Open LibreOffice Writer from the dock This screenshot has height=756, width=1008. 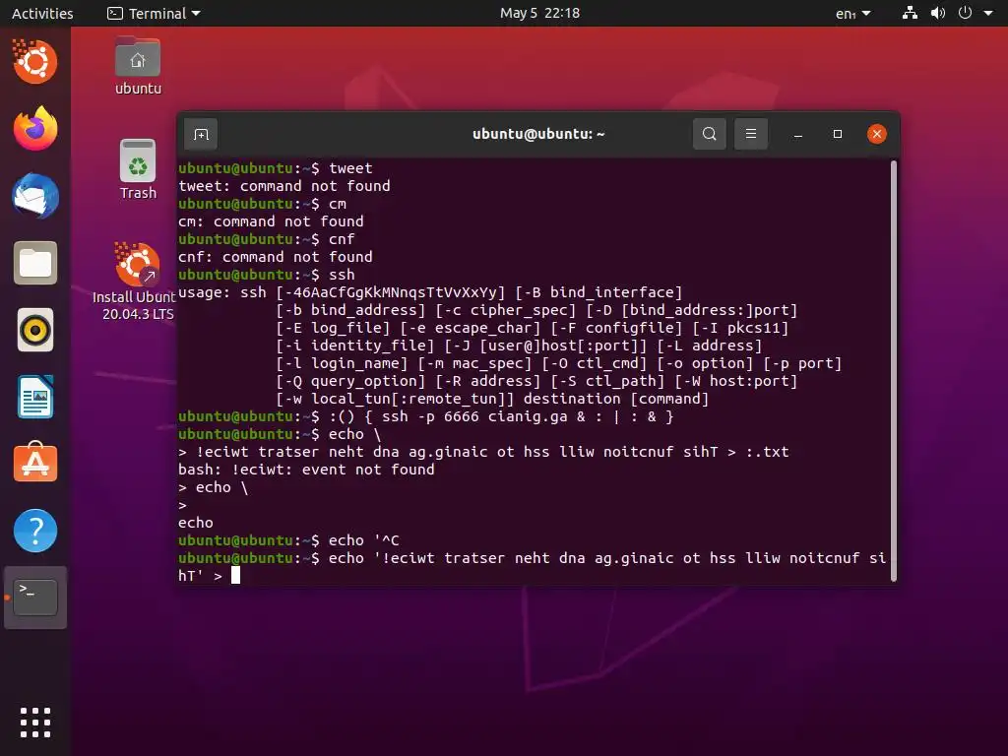pos(35,398)
